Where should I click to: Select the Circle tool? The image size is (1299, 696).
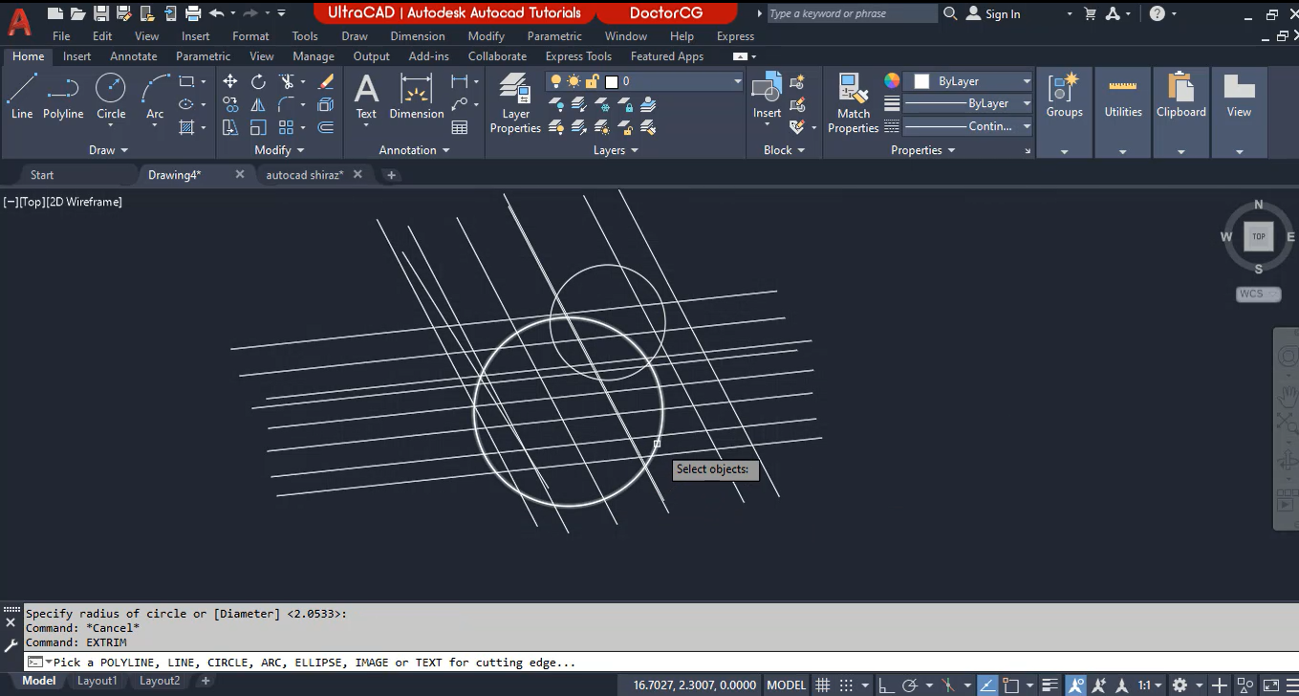coord(111,97)
